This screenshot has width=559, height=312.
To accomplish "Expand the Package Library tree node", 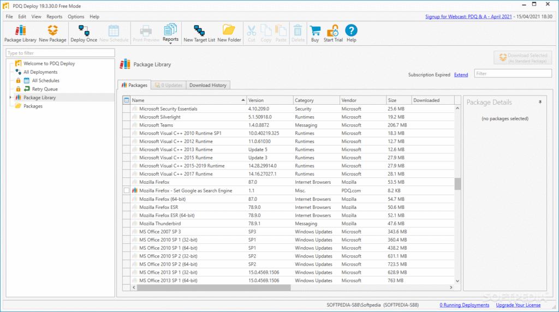I will [10, 98].
